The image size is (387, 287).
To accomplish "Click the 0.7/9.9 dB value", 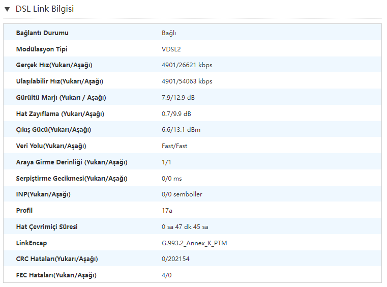I will 176,114.
